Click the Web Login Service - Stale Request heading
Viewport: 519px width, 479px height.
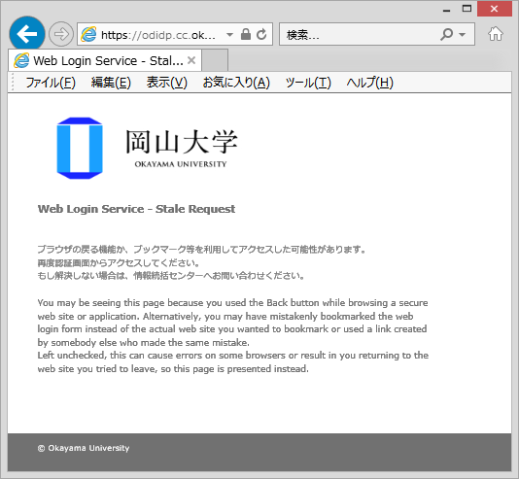click(x=136, y=209)
